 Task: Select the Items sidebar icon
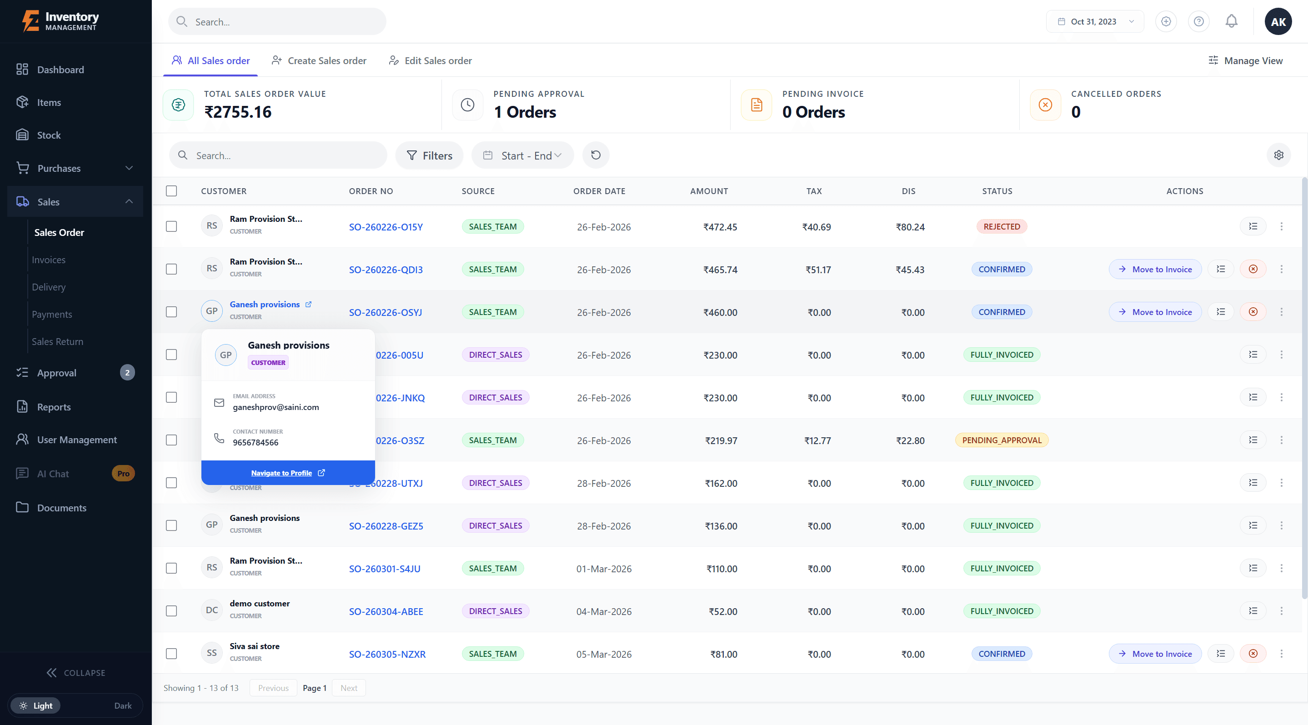[50, 102]
